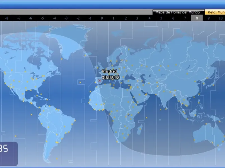Select the -4 timezone offset

pyautogui.click(x=54, y=18)
